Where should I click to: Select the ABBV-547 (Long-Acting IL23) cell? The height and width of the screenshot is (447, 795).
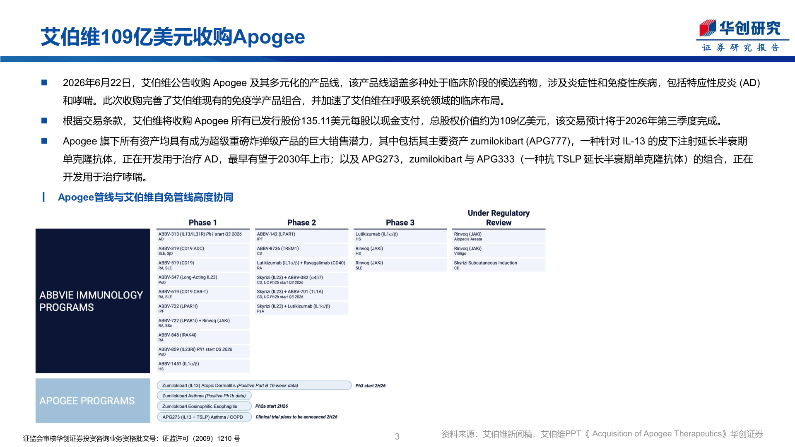[x=203, y=280]
